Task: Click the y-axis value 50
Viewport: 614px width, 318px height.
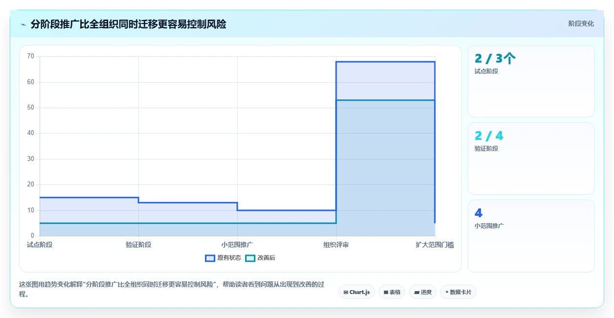Action: (x=31, y=108)
